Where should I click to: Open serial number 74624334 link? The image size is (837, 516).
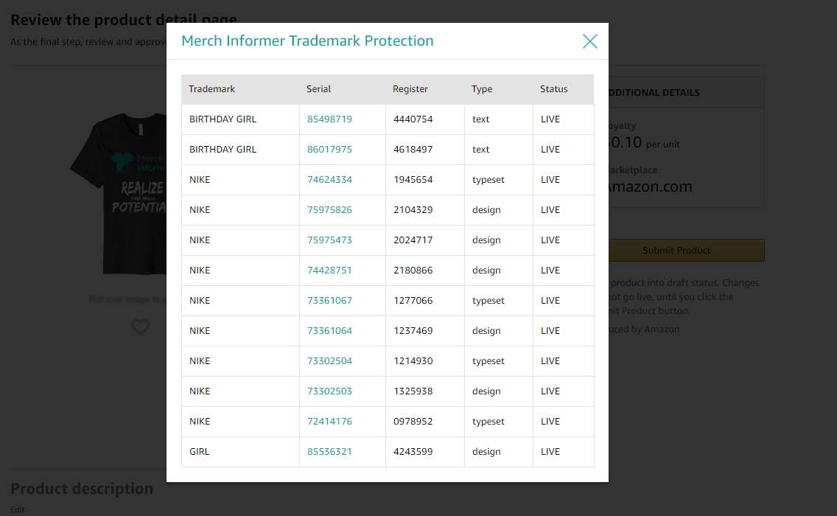click(x=329, y=179)
